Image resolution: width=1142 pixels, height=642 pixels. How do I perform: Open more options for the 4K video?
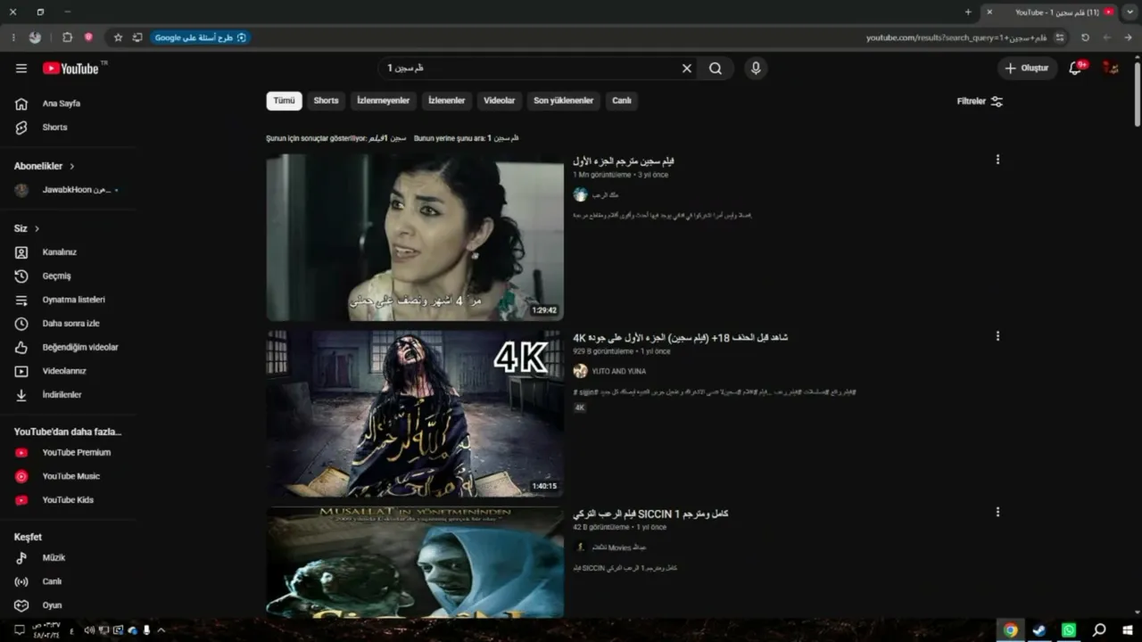[x=997, y=336]
